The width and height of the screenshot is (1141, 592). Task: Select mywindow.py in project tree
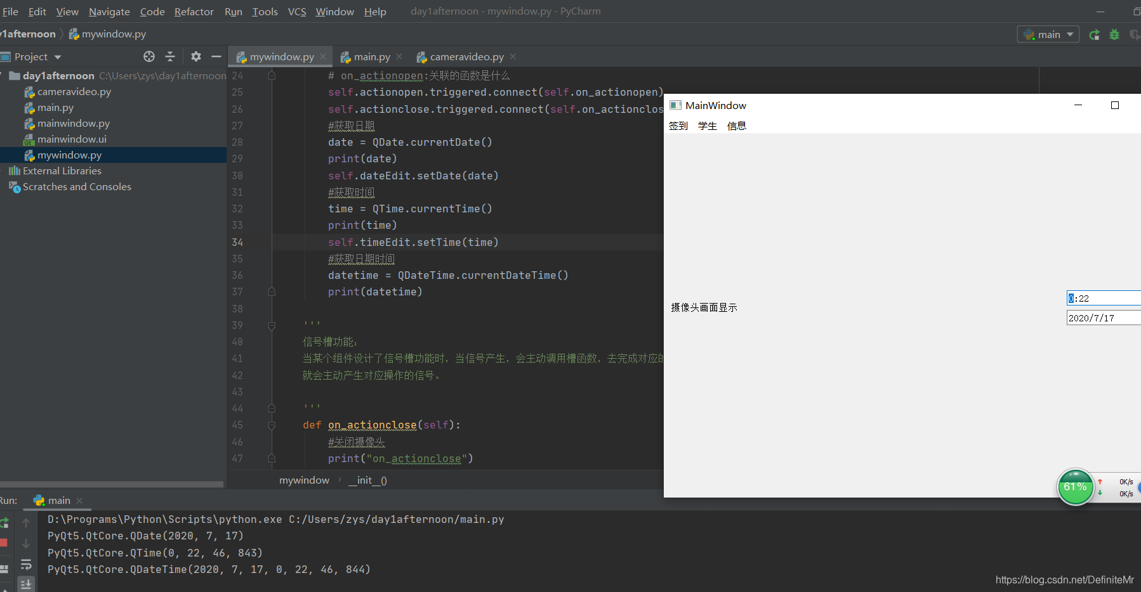tap(69, 155)
